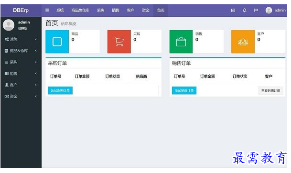Expand the 销售 sidebar chevron
The height and width of the screenshot is (173, 291).
[x=36, y=73]
